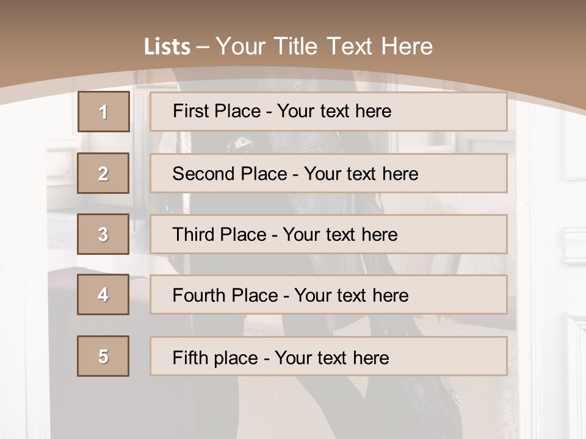Click the number 3 box

(103, 234)
